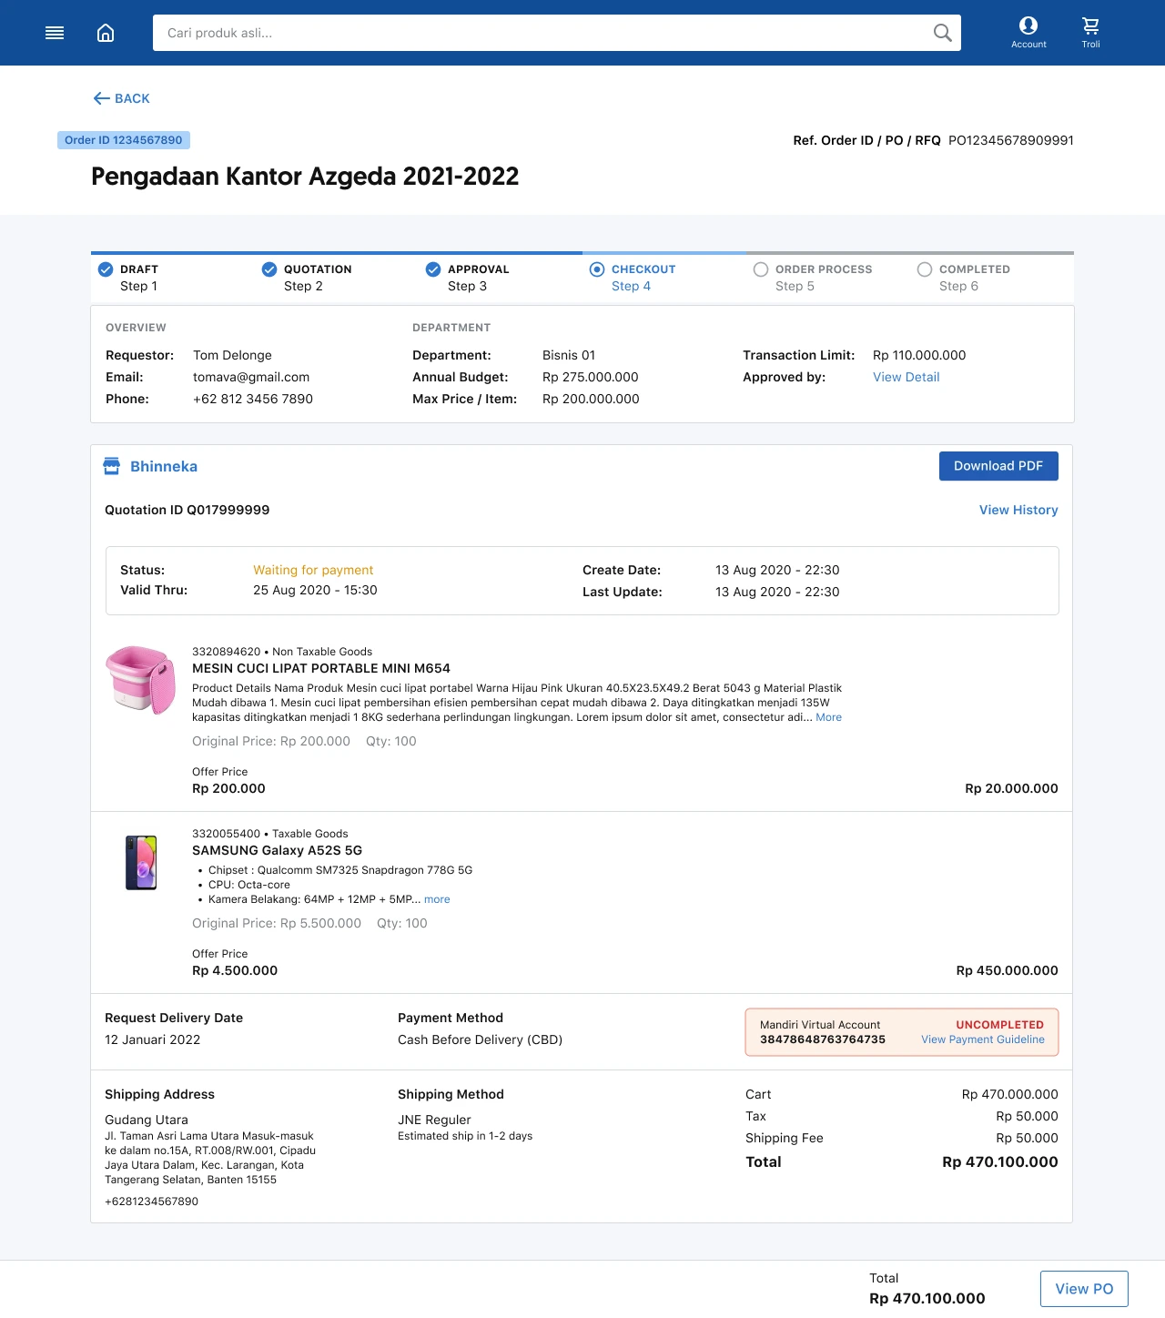This screenshot has width=1165, height=1318.
Task: Click the Draft step checkmark icon
Action: point(106,269)
